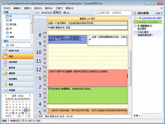Open the search scope dropdown arrow
This screenshot has width=165, height=124.
click(x=99, y=14)
